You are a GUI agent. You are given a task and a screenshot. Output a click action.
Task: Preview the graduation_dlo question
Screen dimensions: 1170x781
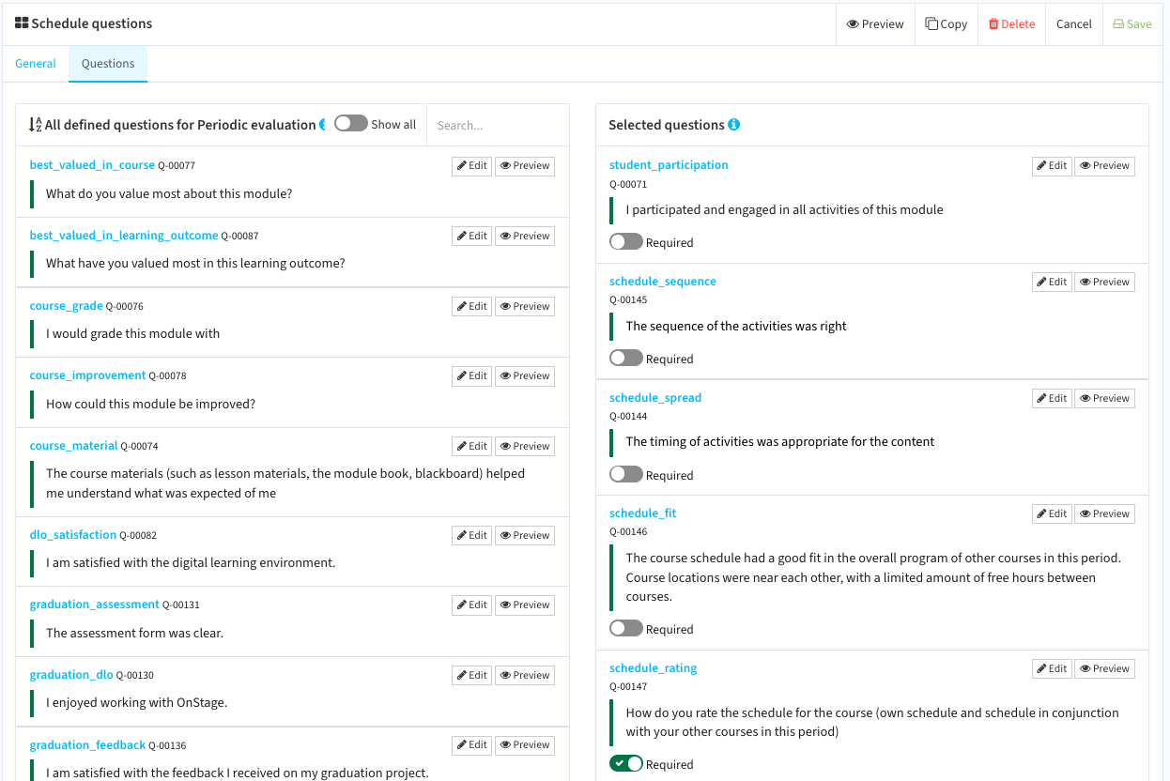click(x=525, y=676)
